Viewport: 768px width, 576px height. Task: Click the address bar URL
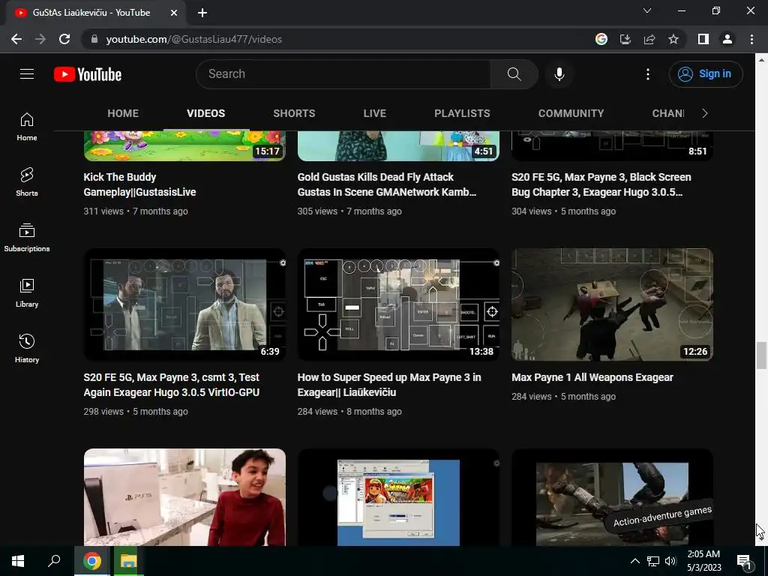click(x=193, y=39)
